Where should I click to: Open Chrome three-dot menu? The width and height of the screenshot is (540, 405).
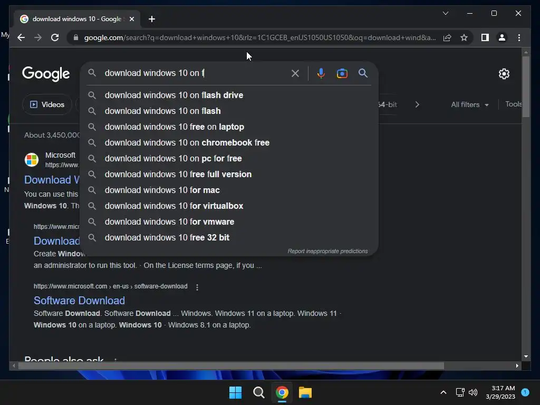519,37
